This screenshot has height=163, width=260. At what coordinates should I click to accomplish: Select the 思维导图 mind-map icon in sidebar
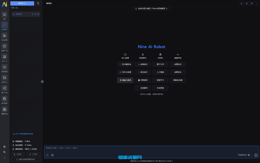[x=4, y=67]
